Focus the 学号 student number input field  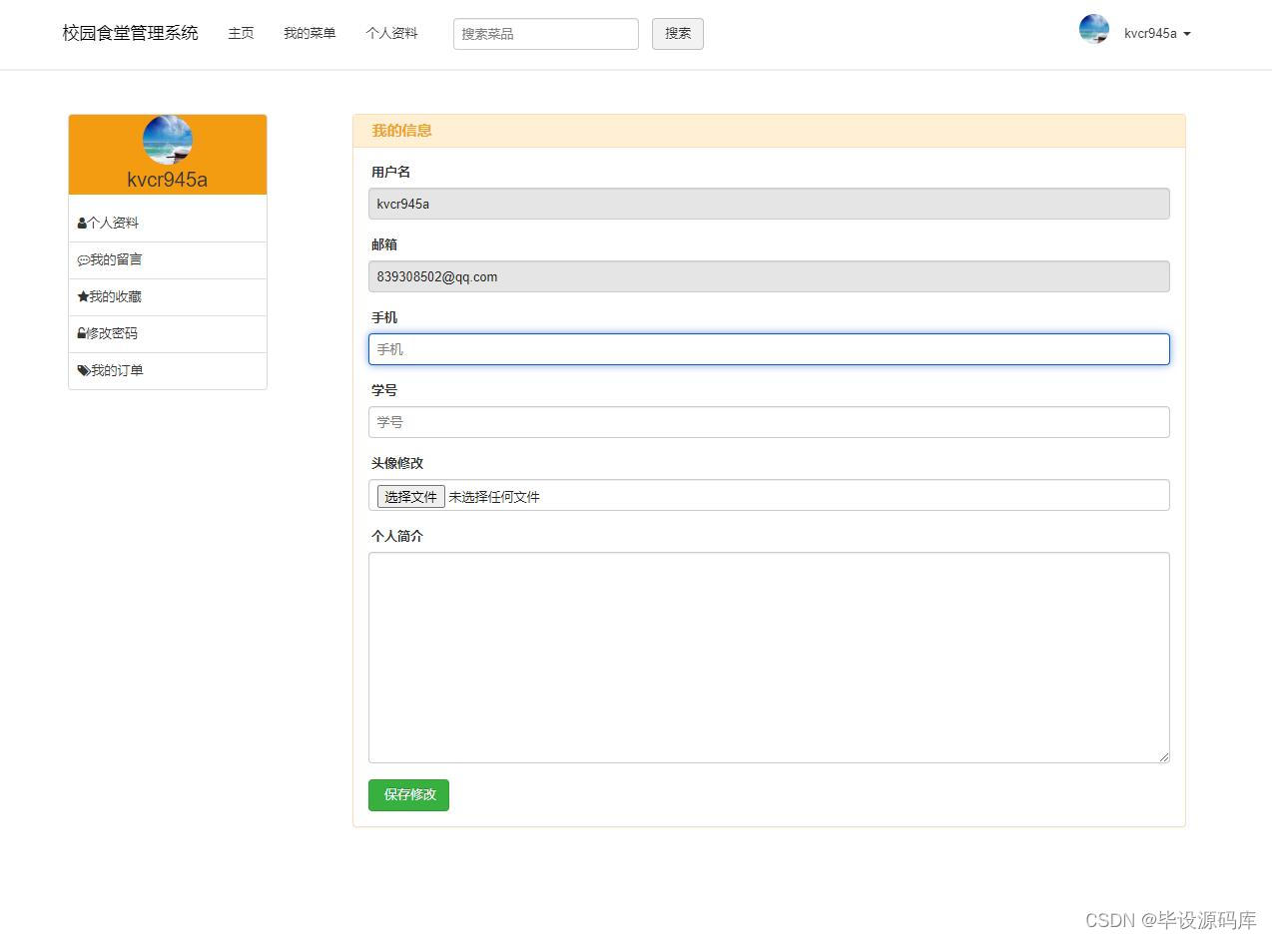point(769,422)
